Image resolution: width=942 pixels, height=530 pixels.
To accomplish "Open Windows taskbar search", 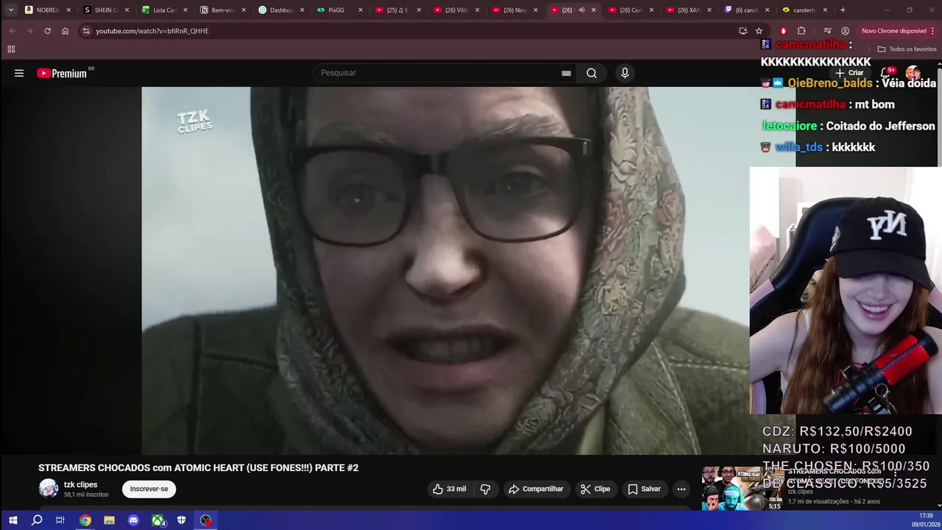I will (37, 520).
